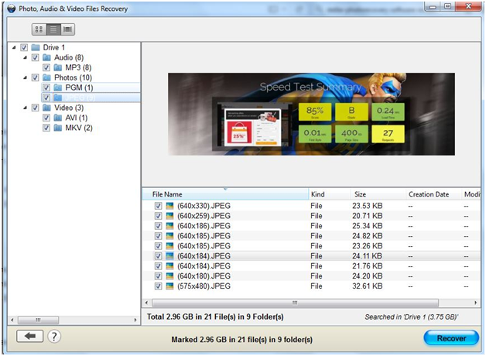The height and width of the screenshot is (356, 486).
Task: Switch to list view
Action: (53, 29)
